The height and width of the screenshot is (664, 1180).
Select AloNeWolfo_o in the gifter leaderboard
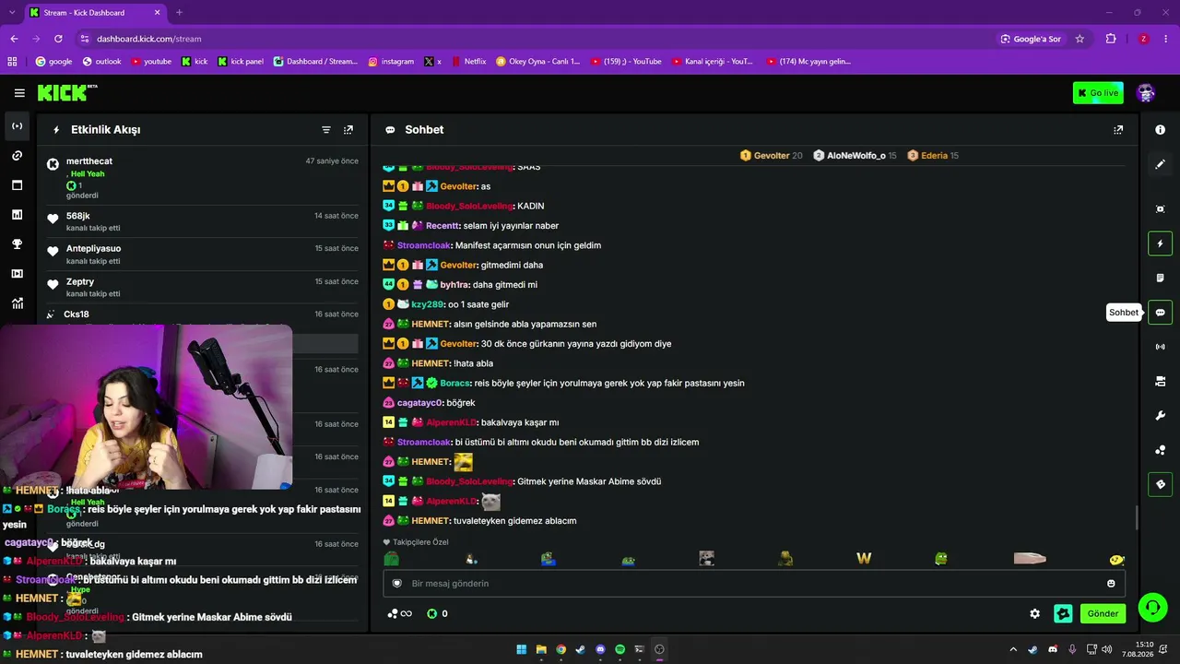point(855,156)
